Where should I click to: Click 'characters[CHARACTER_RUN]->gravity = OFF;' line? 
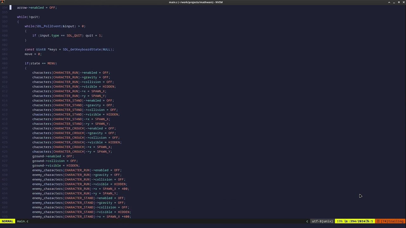[71, 77]
